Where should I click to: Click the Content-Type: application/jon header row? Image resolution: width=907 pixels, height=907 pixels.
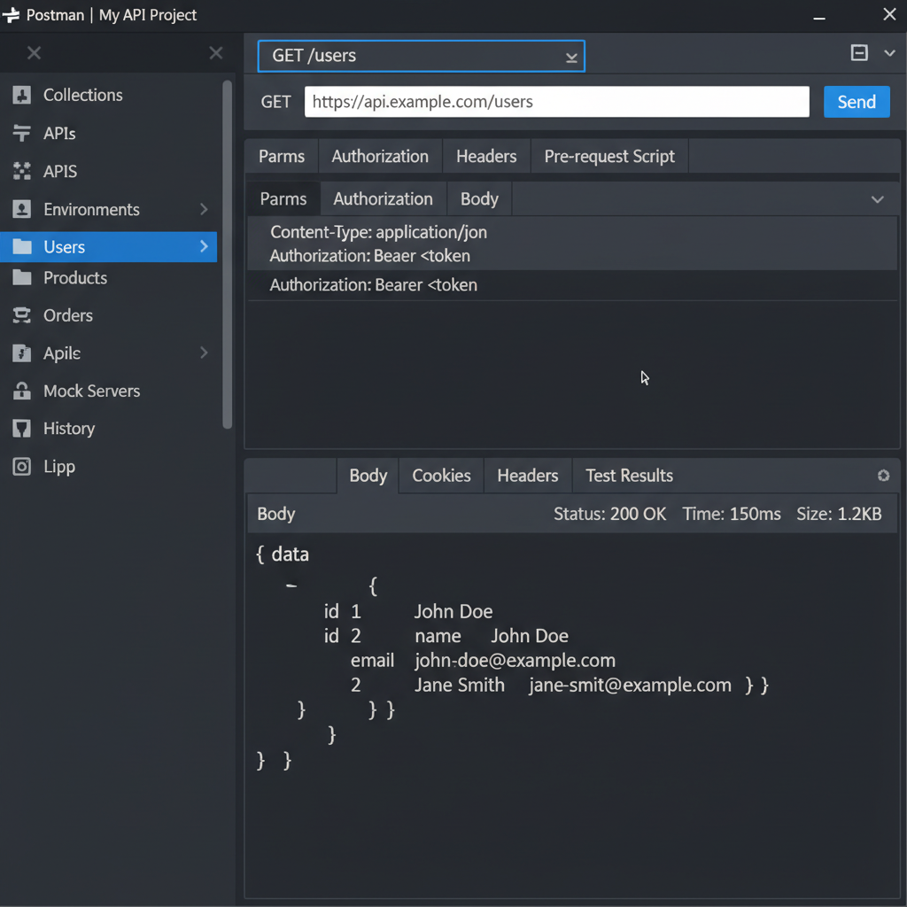click(x=379, y=233)
